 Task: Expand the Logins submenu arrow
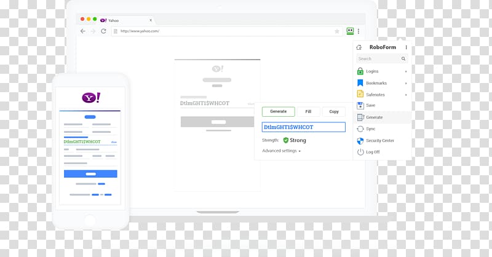pyautogui.click(x=406, y=71)
